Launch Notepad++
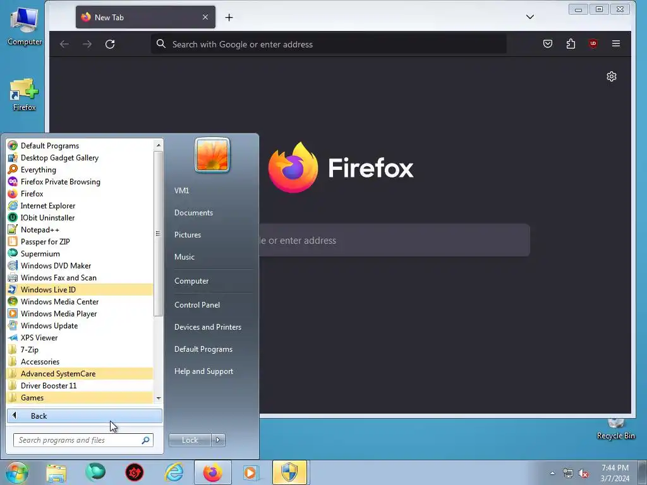Image resolution: width=647 pixels, height=485 pixels. pos(80,229)
